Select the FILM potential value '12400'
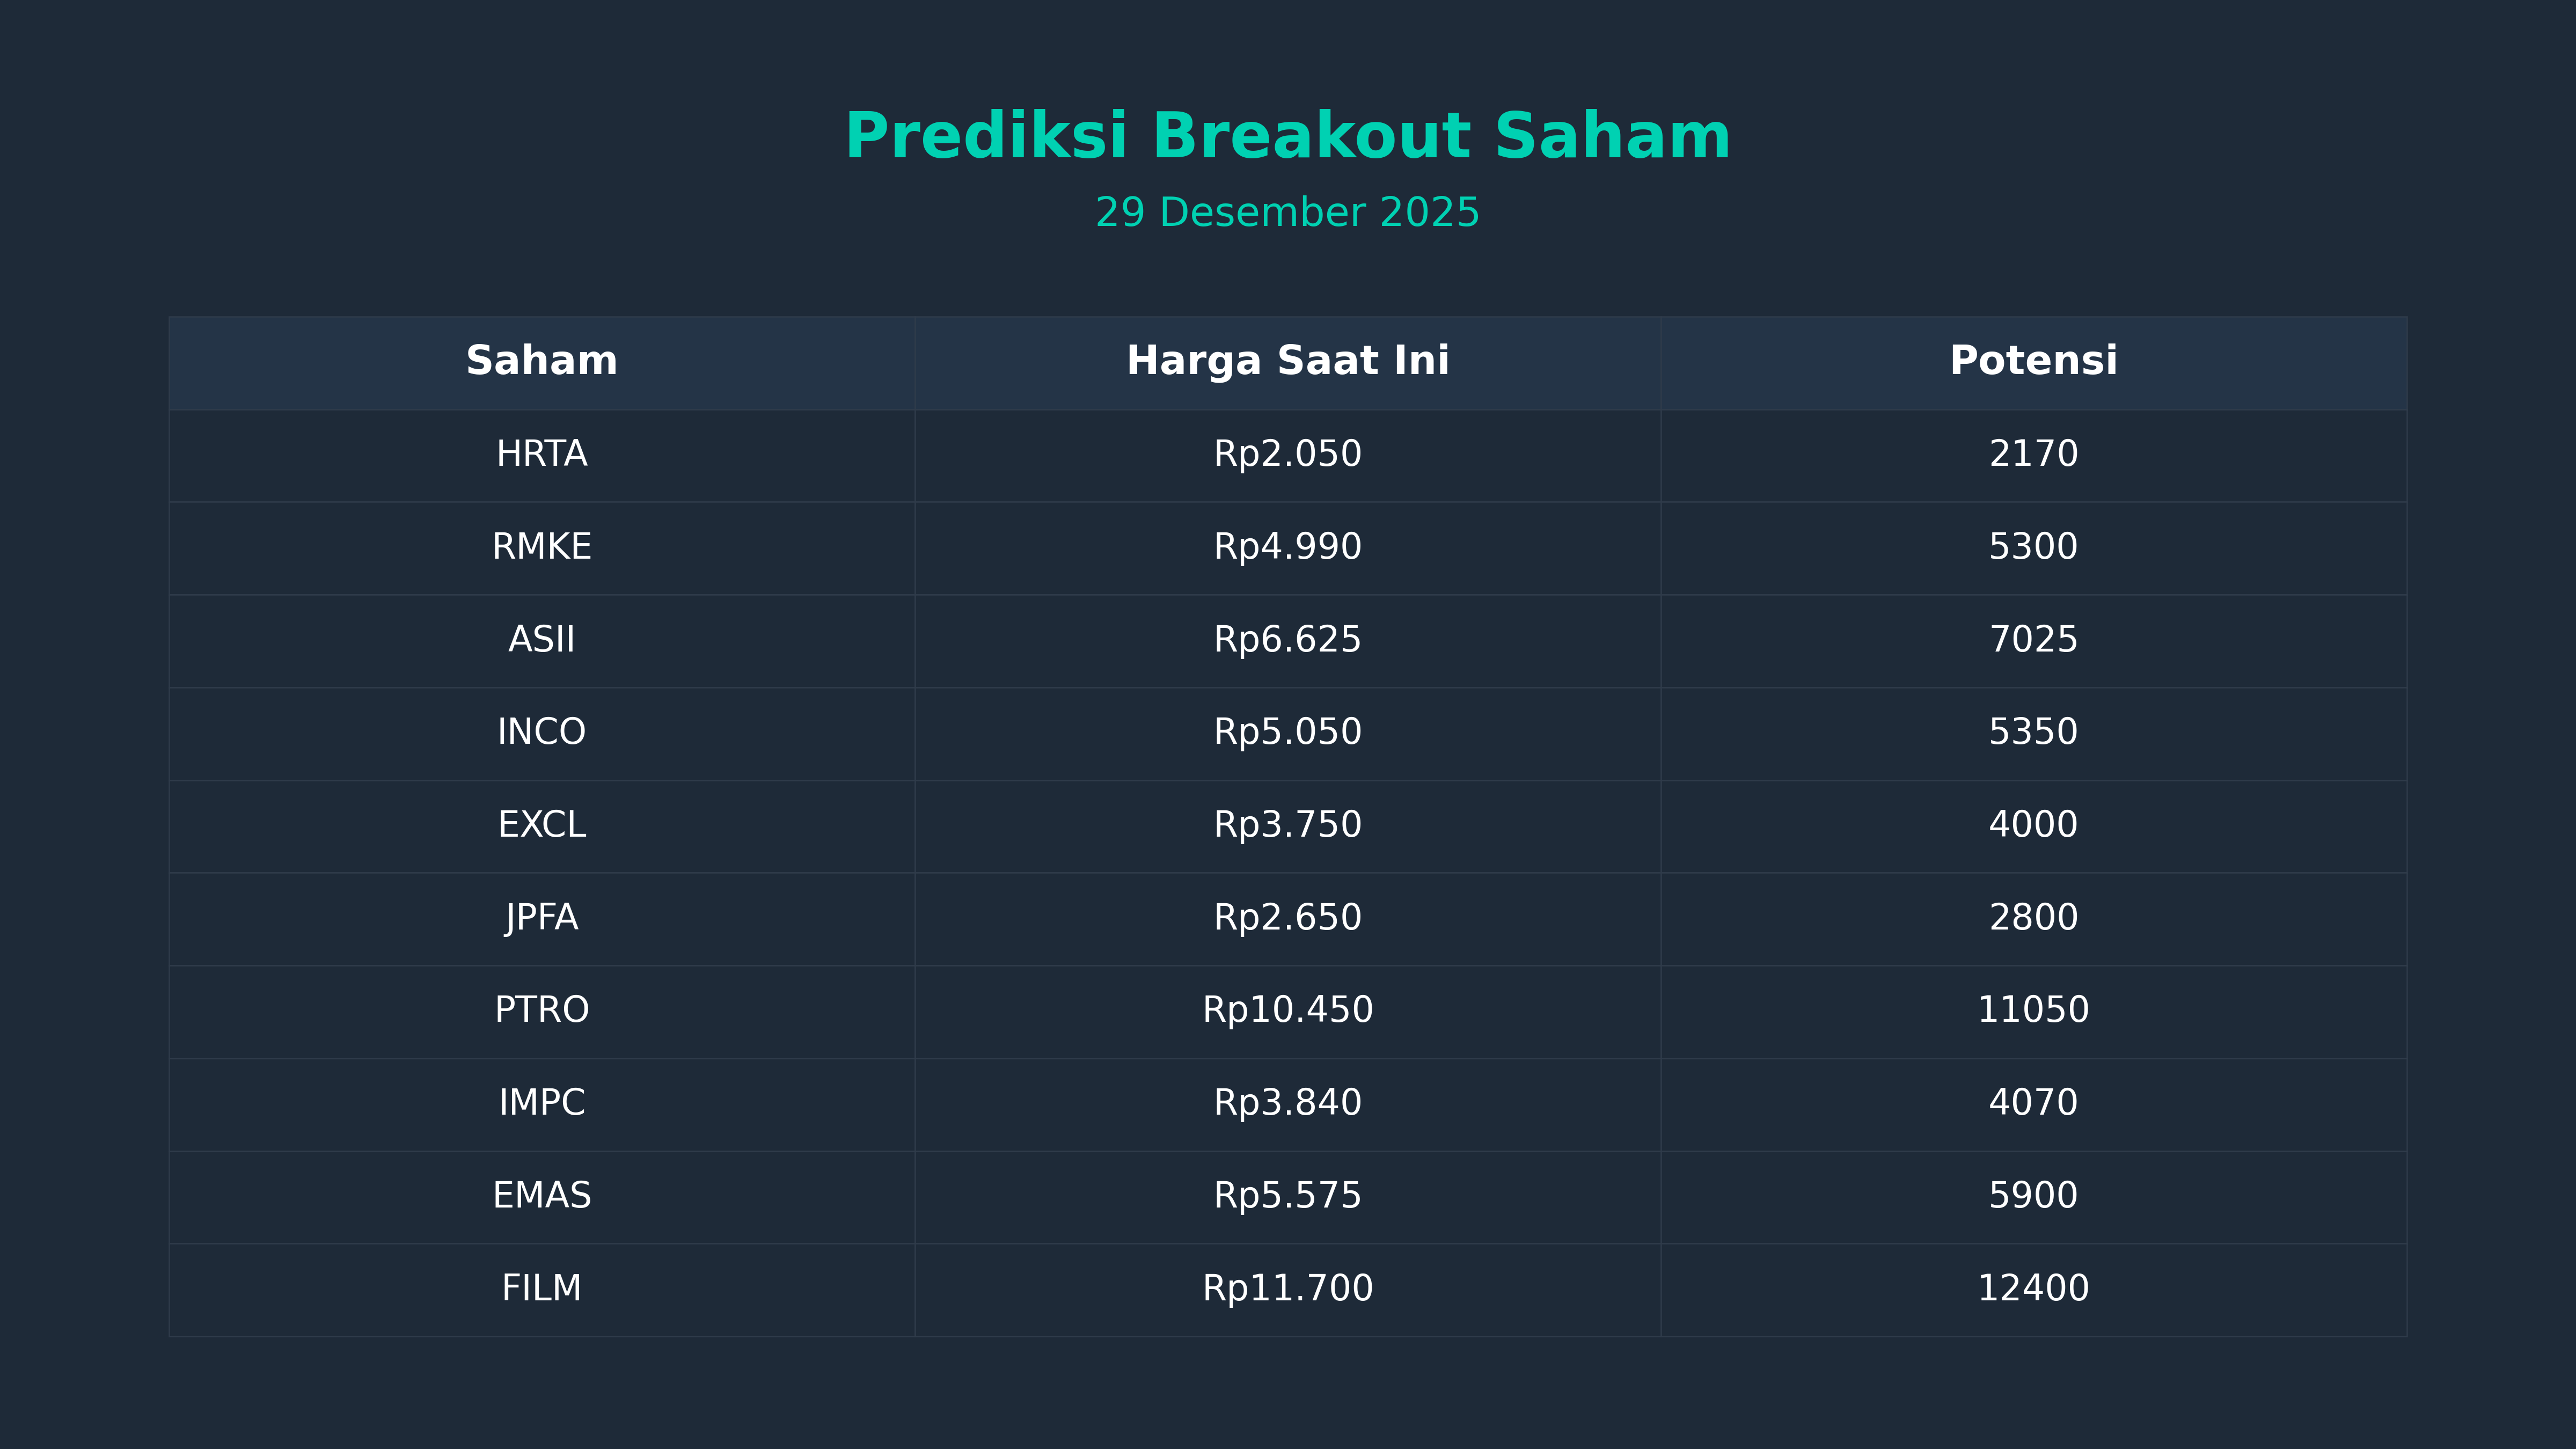This screenshot has width=2576, height=1449. (x=2033, y=1288)
